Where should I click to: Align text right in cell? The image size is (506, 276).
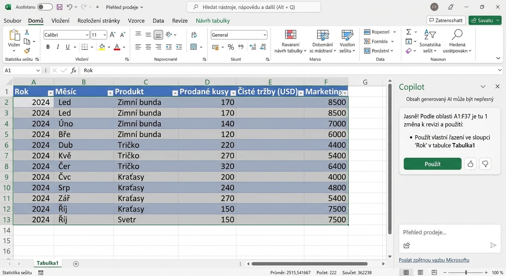coord(158,47)
